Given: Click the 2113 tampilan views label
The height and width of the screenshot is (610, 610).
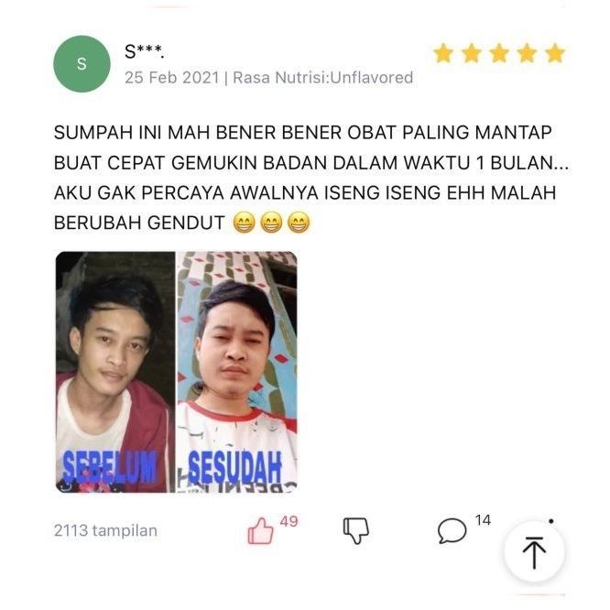Looking at the screenshot, I should (105, 530).
